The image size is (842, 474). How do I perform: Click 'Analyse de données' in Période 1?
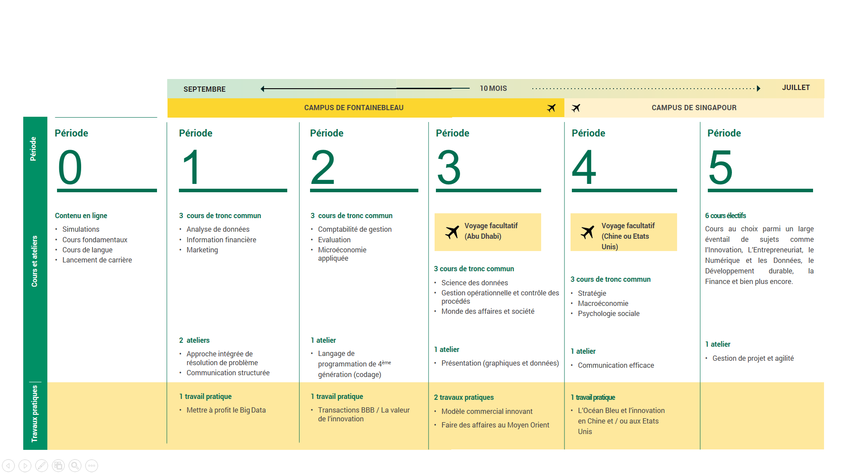(x=218, y=229)
